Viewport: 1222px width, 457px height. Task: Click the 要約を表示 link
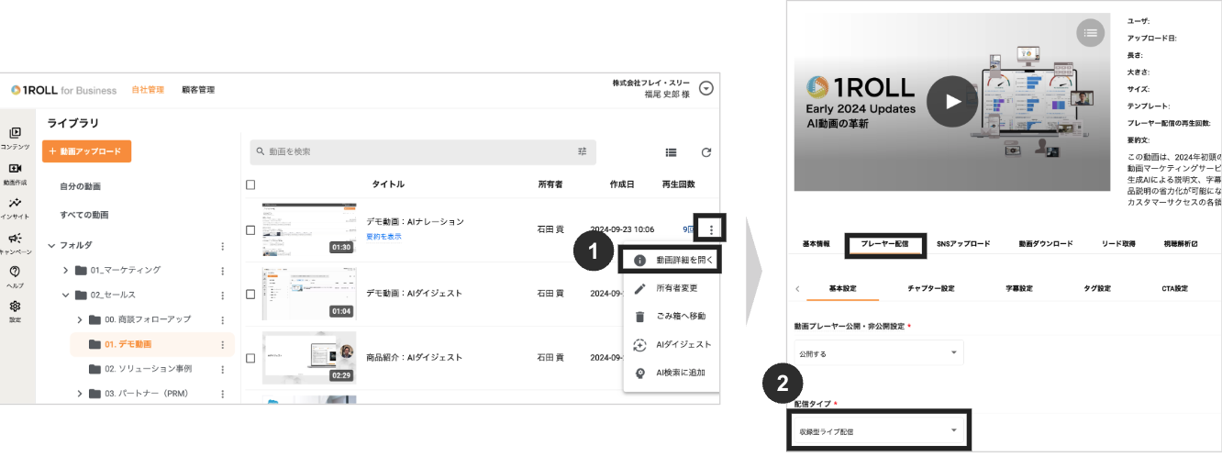pyautogui.click(x=383, y=237)
